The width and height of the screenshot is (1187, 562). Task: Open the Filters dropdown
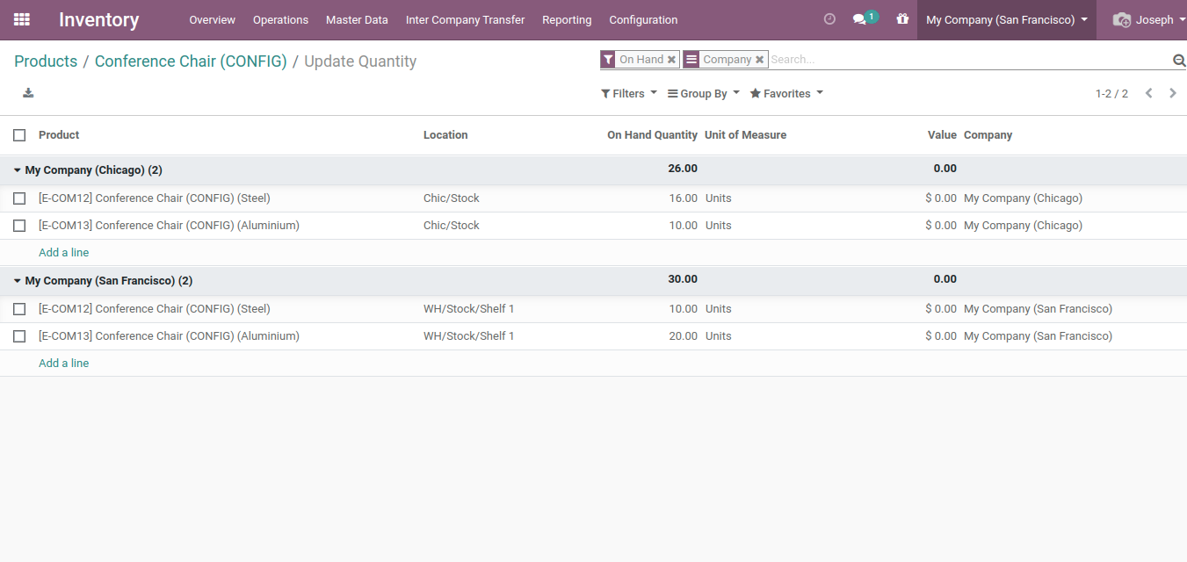[628, 94]
